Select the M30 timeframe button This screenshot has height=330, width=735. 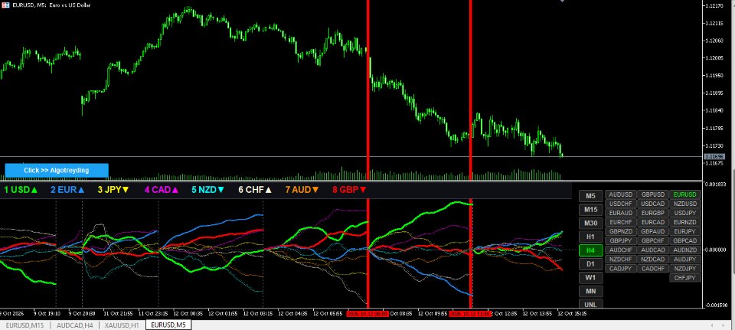[x=590, y=223]
